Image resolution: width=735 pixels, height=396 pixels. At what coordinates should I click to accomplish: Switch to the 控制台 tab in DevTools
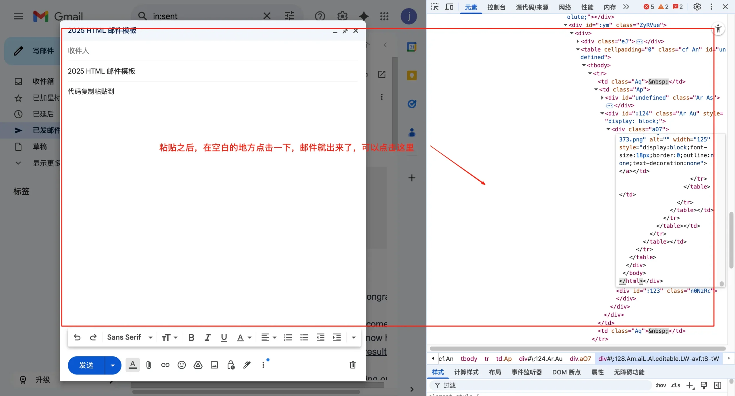[496, 7]
